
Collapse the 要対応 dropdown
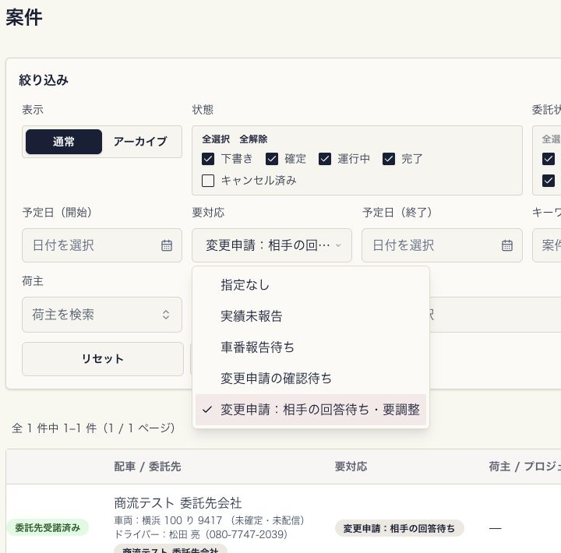coord(272,245)
